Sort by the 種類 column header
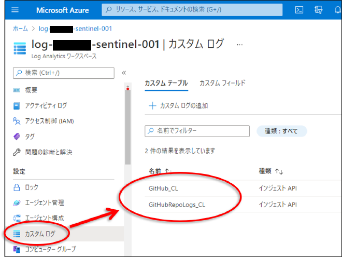 [x=271, y=171]
